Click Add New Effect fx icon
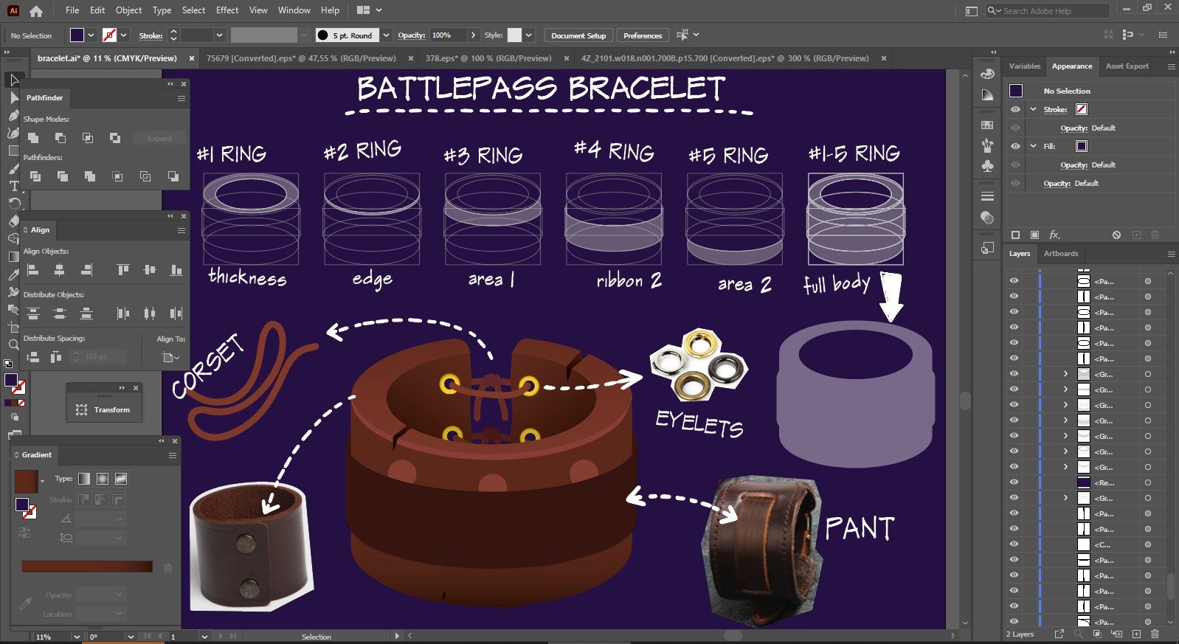The height and width of the screenshot is (644, 1179). [x=1054, y=235]
